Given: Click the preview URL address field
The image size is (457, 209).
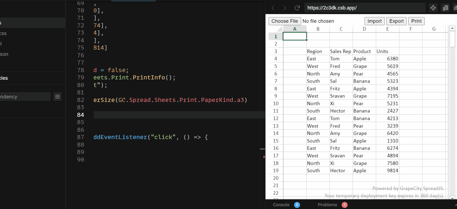Looking at the screenshot, I should (x=365, y=8).
